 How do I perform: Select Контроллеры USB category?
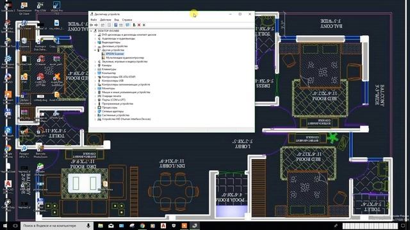[113, 81]
